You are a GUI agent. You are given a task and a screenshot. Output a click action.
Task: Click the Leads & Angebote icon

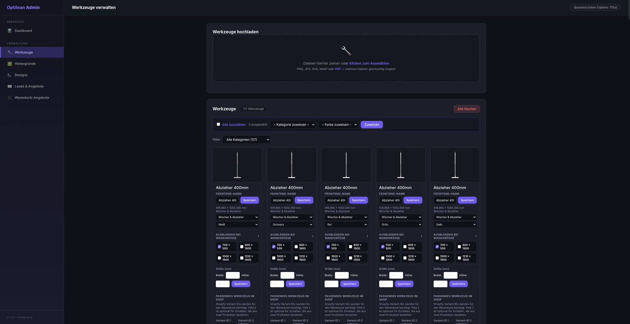coord(10,87)
